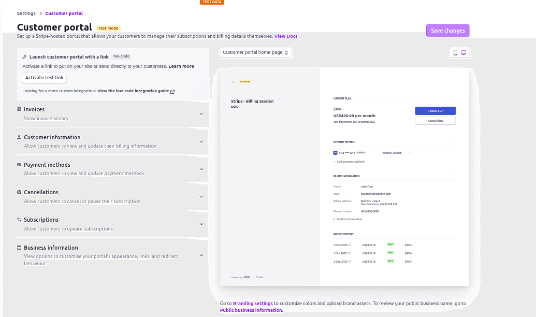536x317 pixels.
Task: Select the Invoices heading text
Action: coord(34,109)
